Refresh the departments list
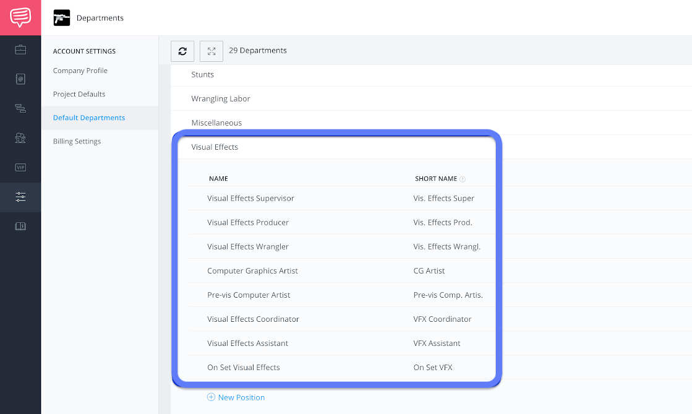The width and height of the screenshot is (692, 414). [x=182, y=51]
